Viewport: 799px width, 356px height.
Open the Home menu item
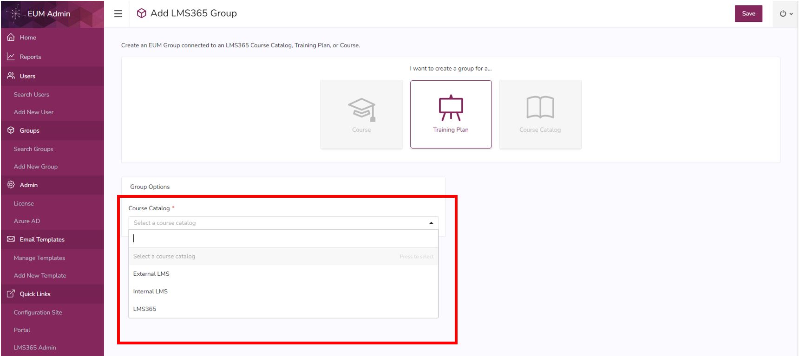28,38
